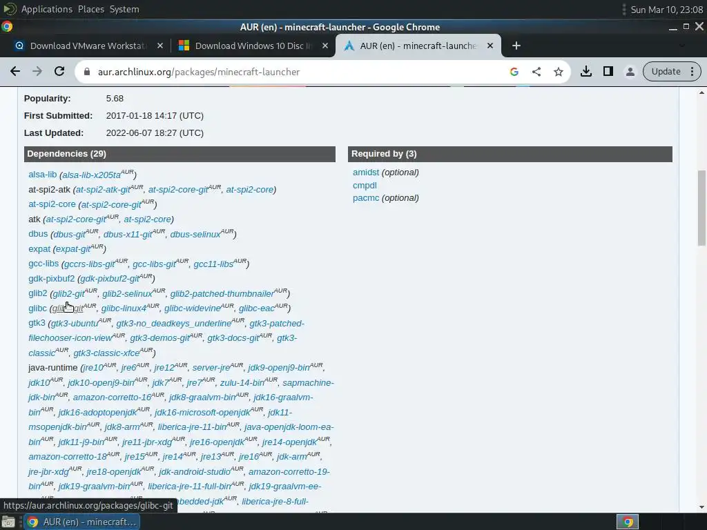The image size is (707, 530).
Task: Open the pacmc required-by link
Action: tap(366, 198)
